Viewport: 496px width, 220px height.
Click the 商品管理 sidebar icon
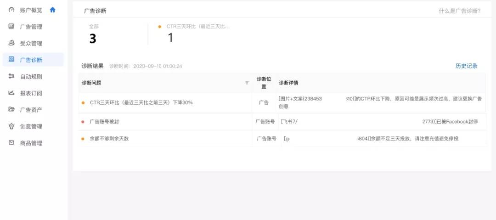(x=11, y=143)
